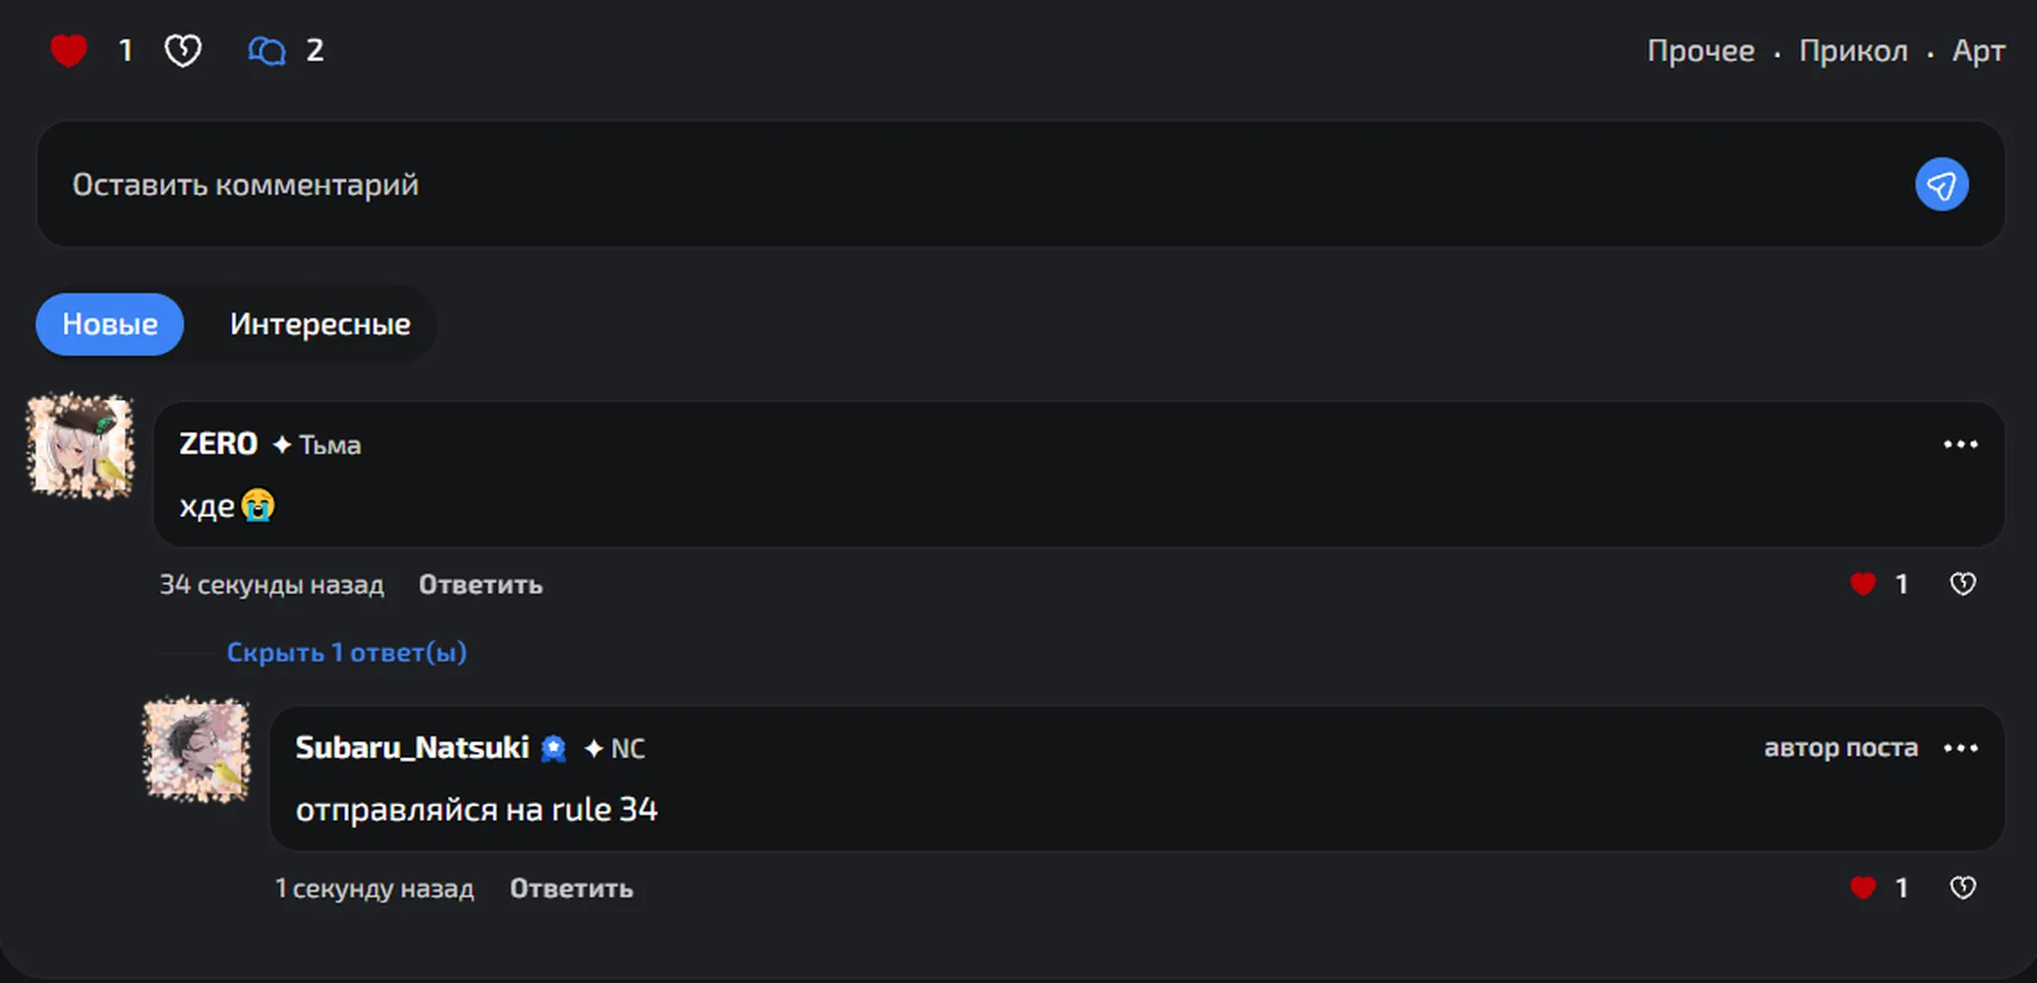Switch to the 'Интересные' comments tab
Screen dimensions: 2037x983
pyautogui.click(x=320, y=324)
